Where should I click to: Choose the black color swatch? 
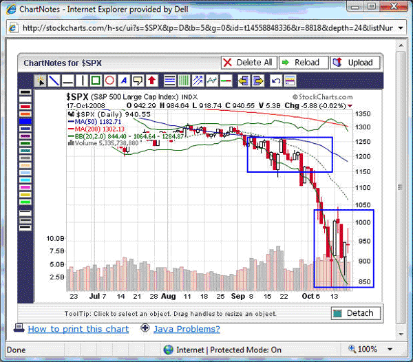(25, 92)
